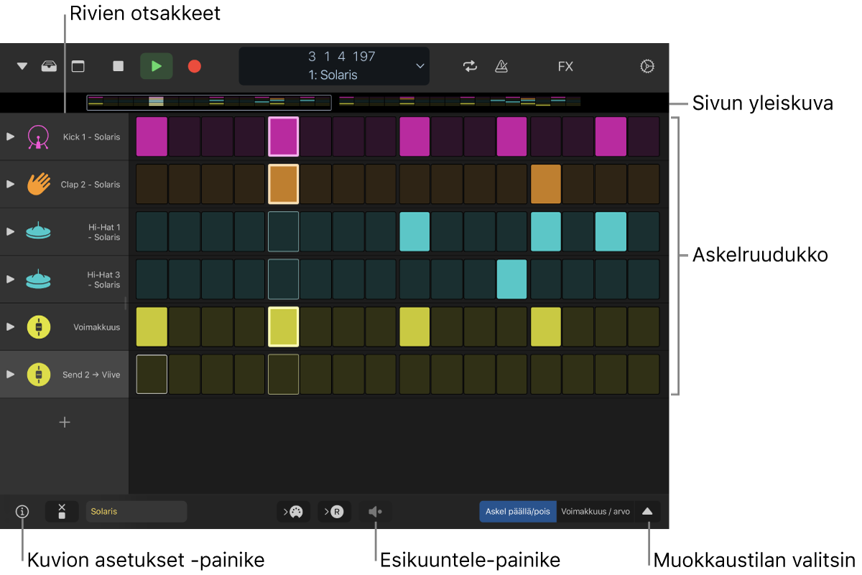Click the Voimakkuus automation row icon
This screenshot has width=862, height=575.
[x=38, y=327]
